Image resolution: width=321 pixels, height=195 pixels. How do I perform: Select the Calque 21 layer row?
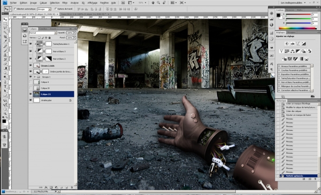[x=51, y=94]
